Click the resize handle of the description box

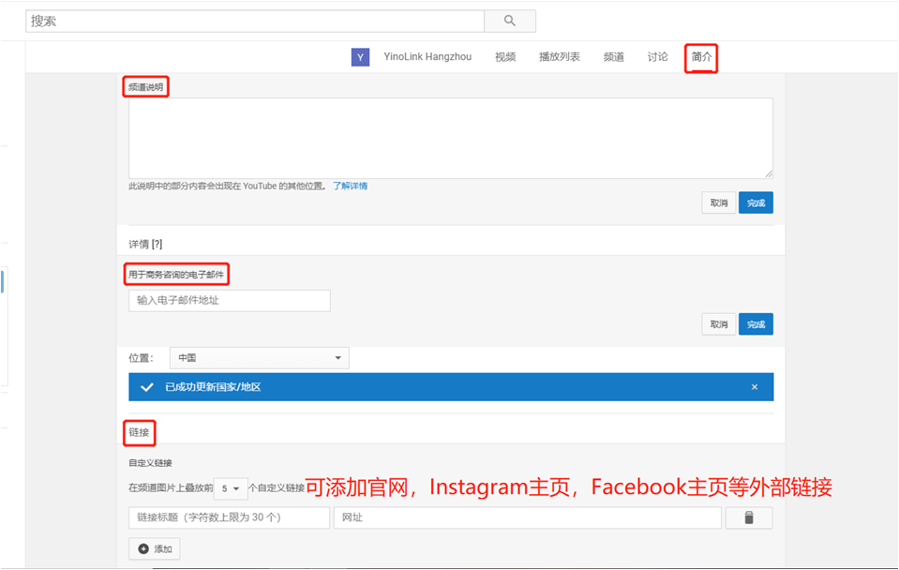coord(769,172)
